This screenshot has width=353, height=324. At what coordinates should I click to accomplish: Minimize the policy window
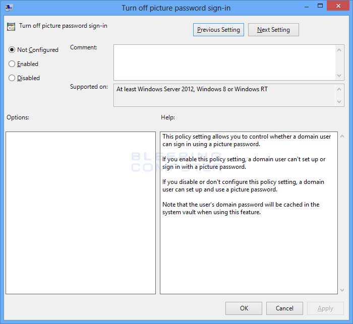click(307, 7)
